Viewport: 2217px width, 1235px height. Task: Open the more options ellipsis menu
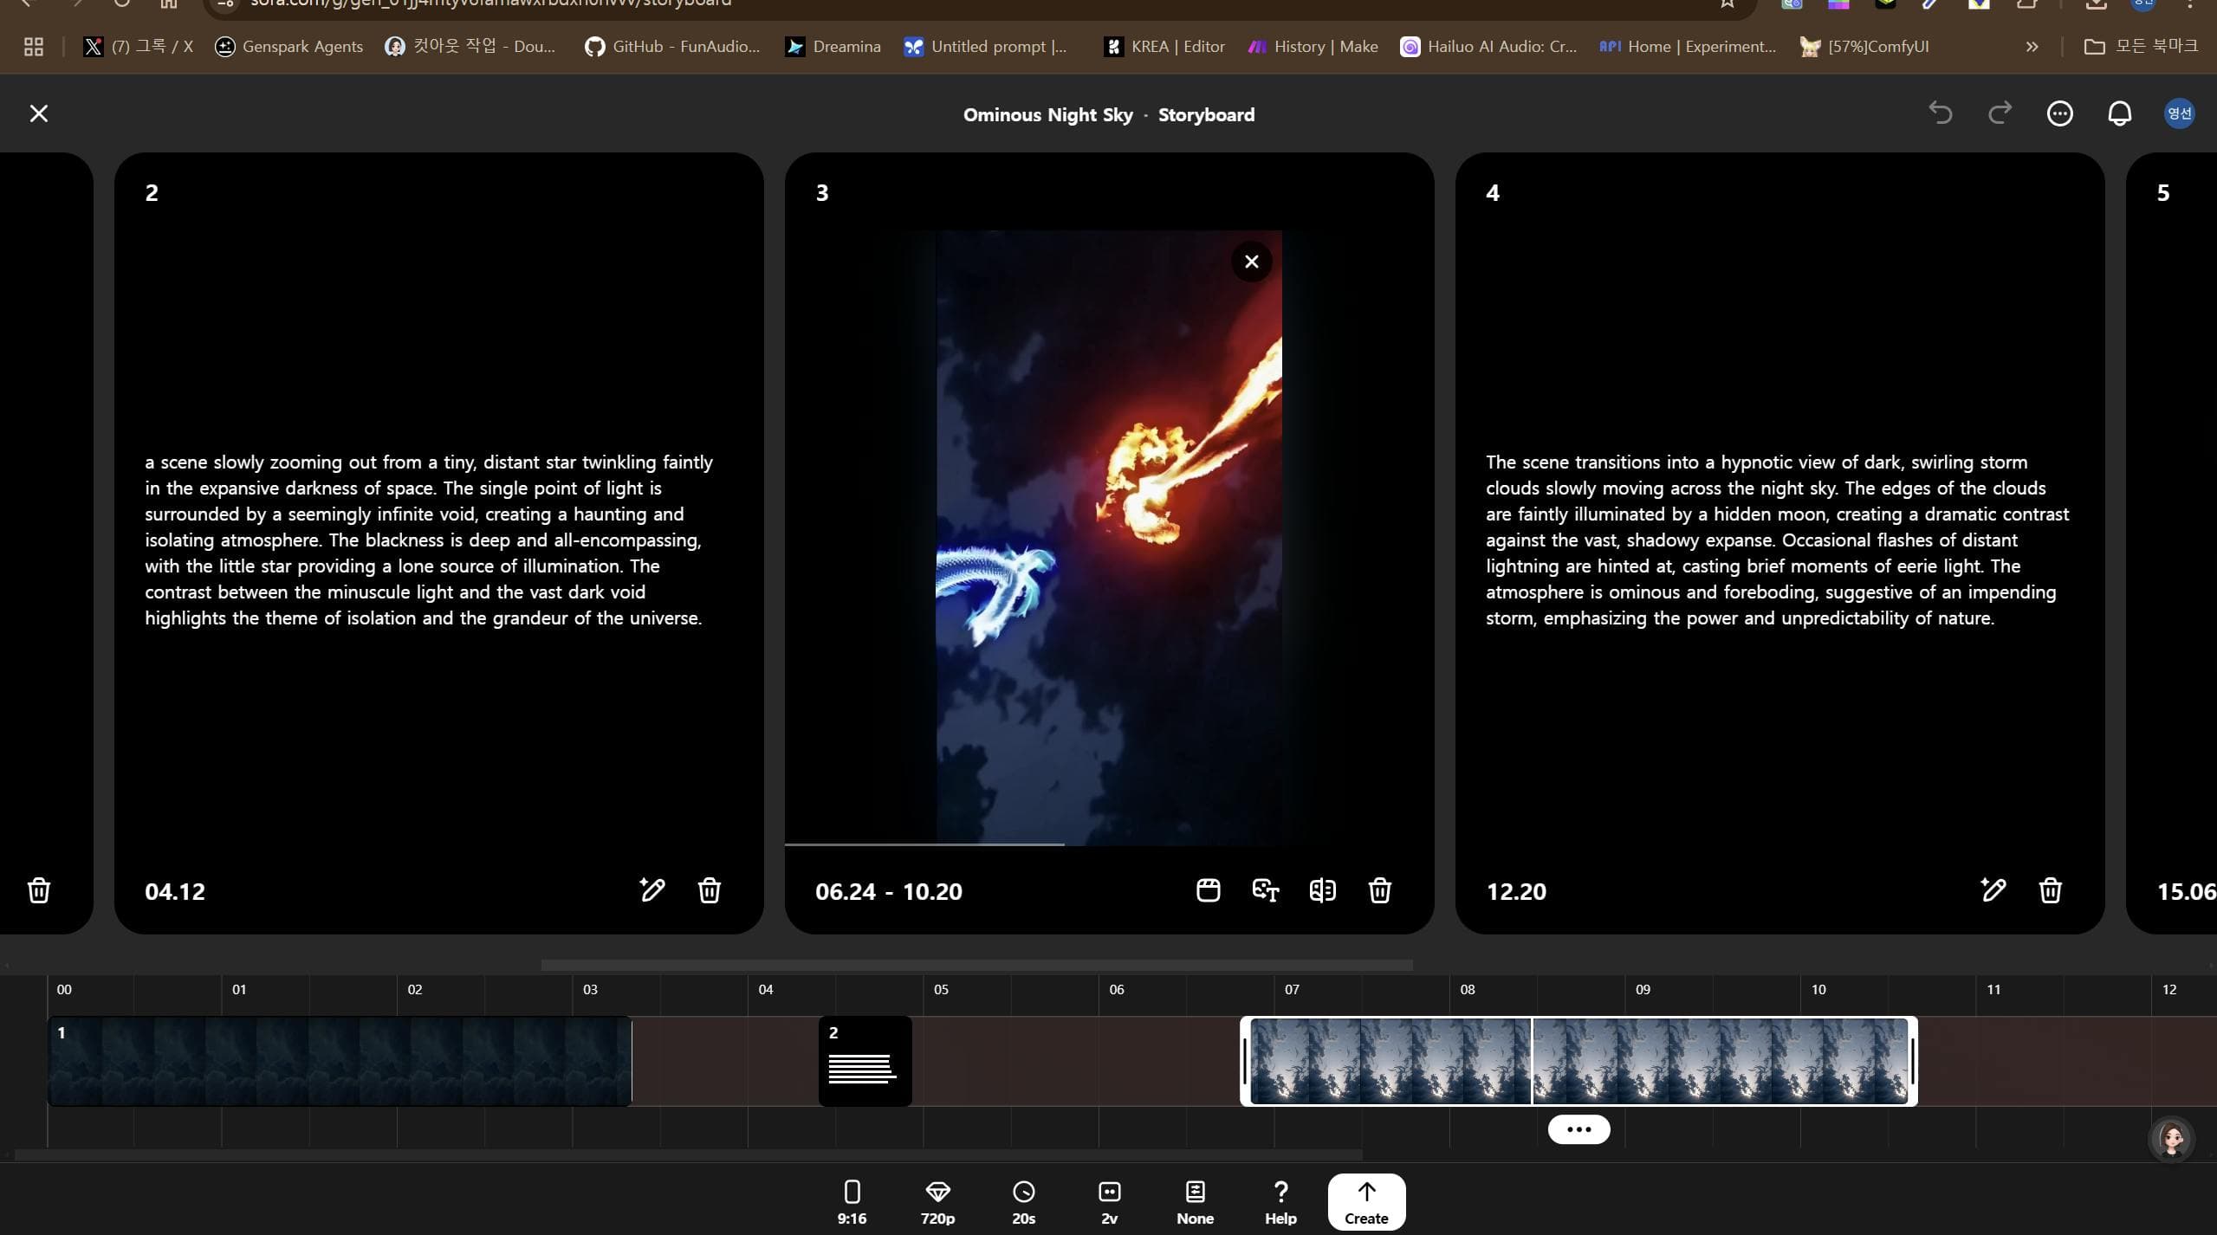click(x=2059, y=113)
